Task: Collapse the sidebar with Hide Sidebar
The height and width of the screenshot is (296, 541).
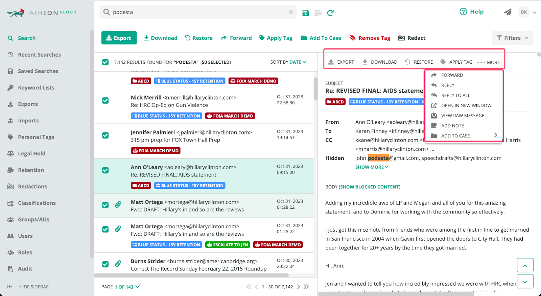Action: tap(28, 287)
